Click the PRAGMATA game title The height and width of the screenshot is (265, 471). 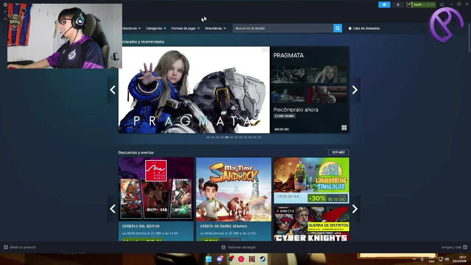tap(288, 55)
